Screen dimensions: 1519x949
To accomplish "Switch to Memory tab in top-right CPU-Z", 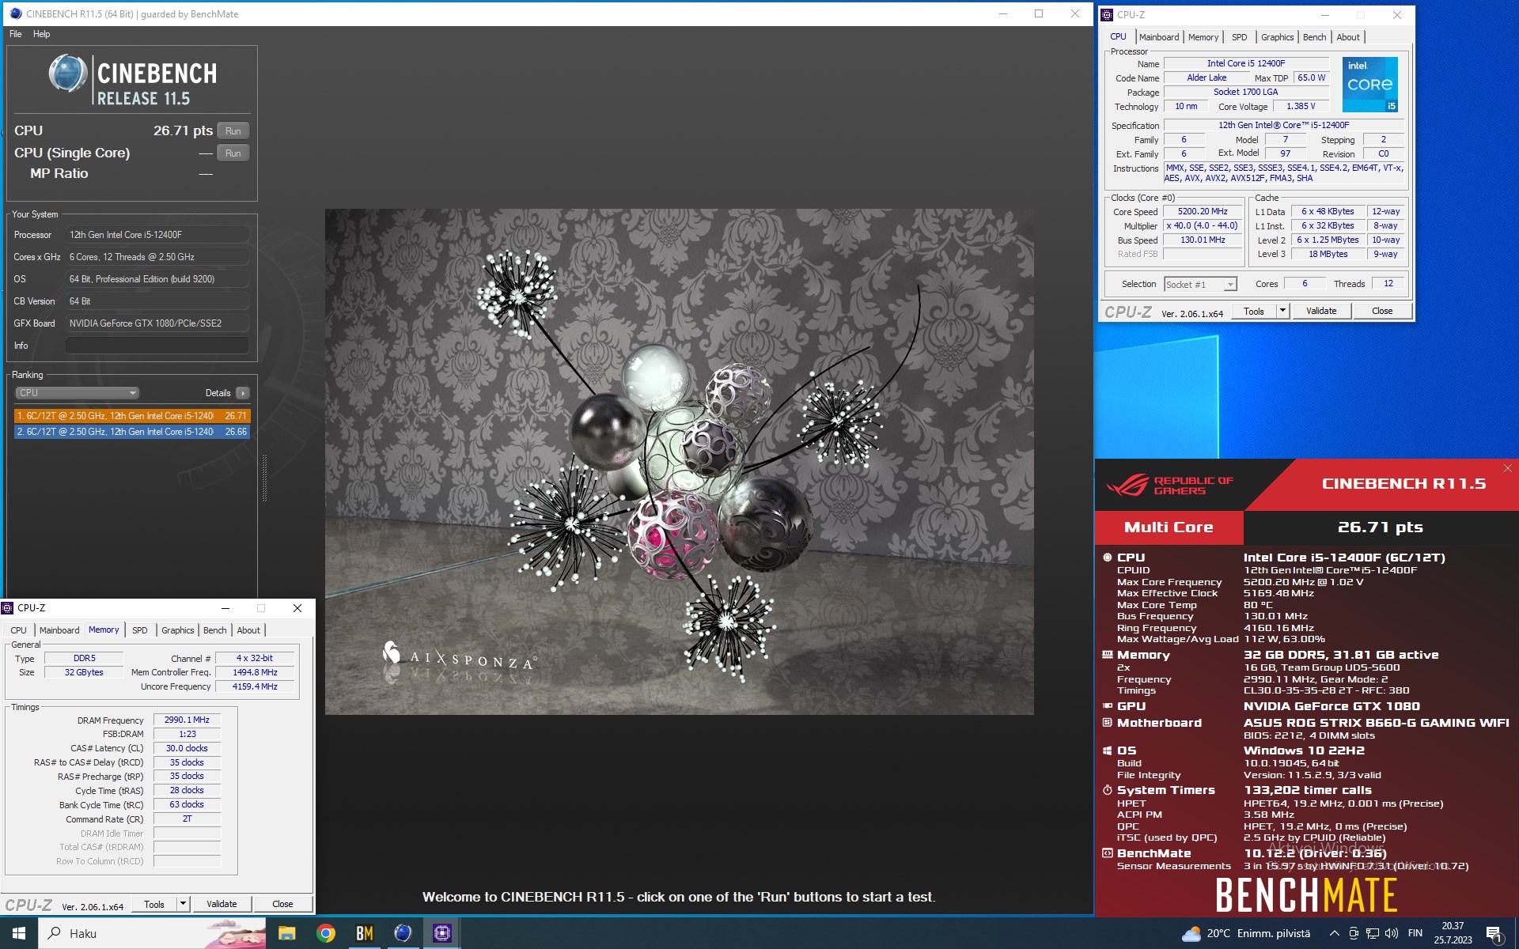I will pos(1203,37).
